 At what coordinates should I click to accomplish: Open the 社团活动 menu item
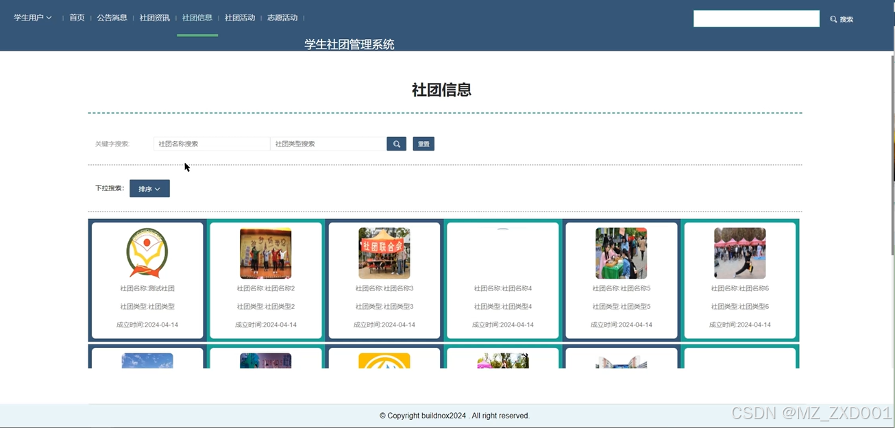(240, 18)
